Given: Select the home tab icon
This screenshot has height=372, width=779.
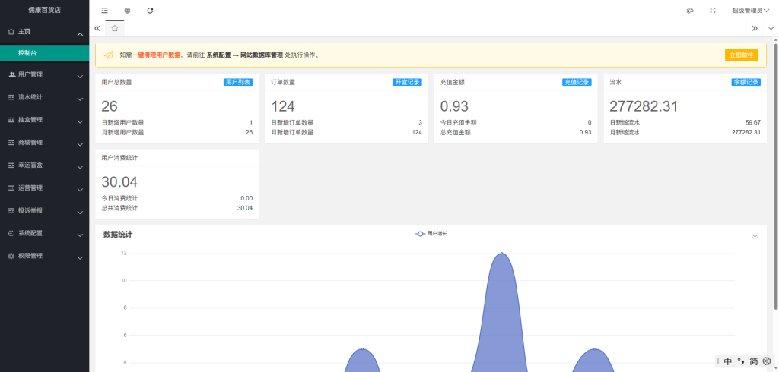Looking at the screenshot, I should [115, 28].
